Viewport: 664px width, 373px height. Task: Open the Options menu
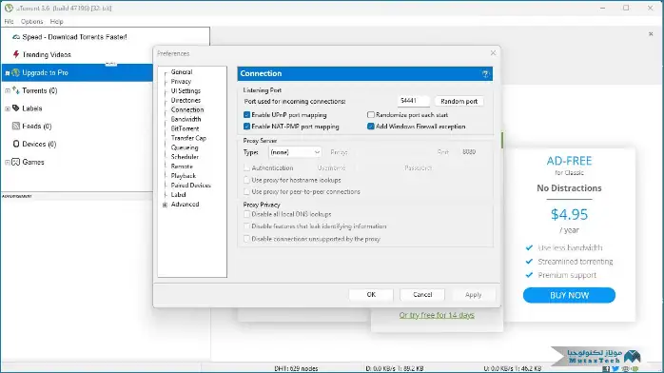coord(31,21)
